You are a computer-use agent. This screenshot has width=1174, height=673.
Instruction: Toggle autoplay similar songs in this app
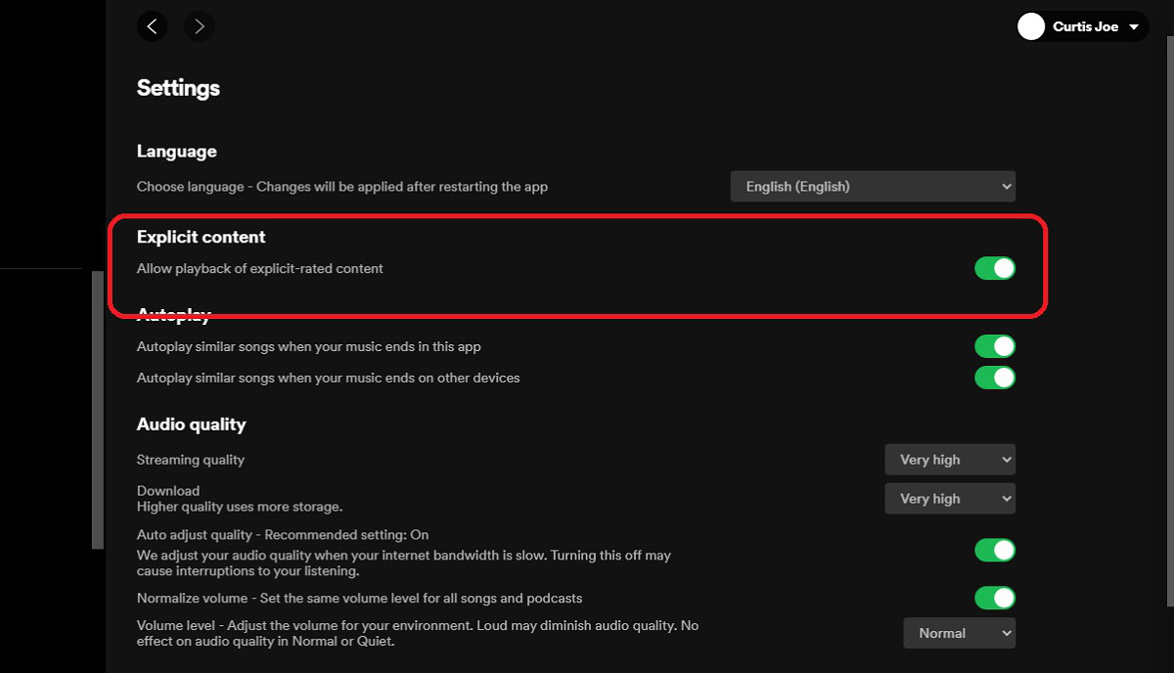[995, 346]
